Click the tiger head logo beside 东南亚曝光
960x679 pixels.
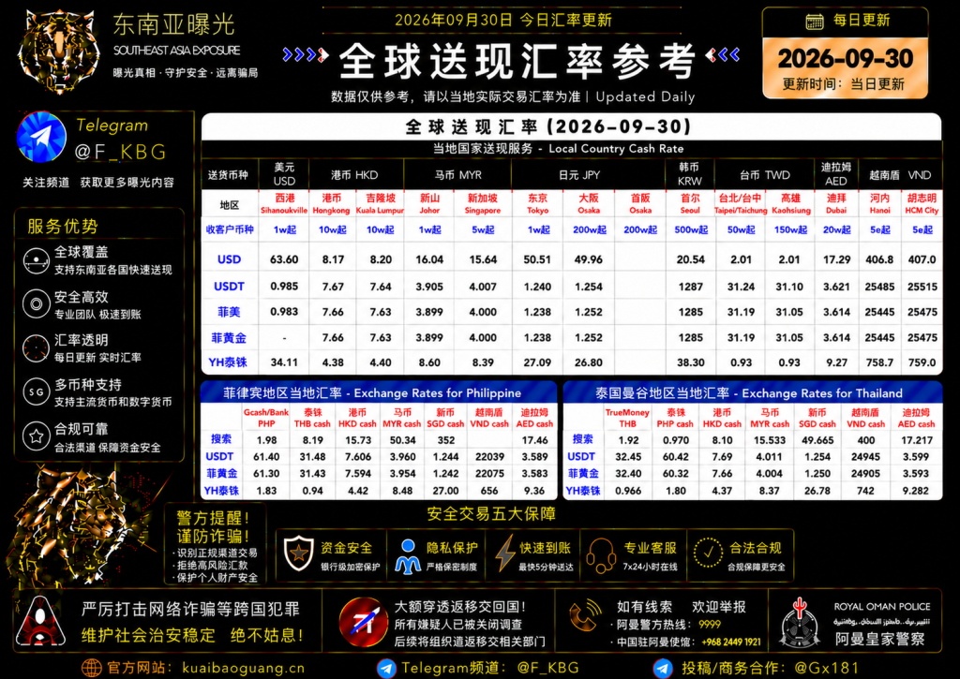(59, 51)
